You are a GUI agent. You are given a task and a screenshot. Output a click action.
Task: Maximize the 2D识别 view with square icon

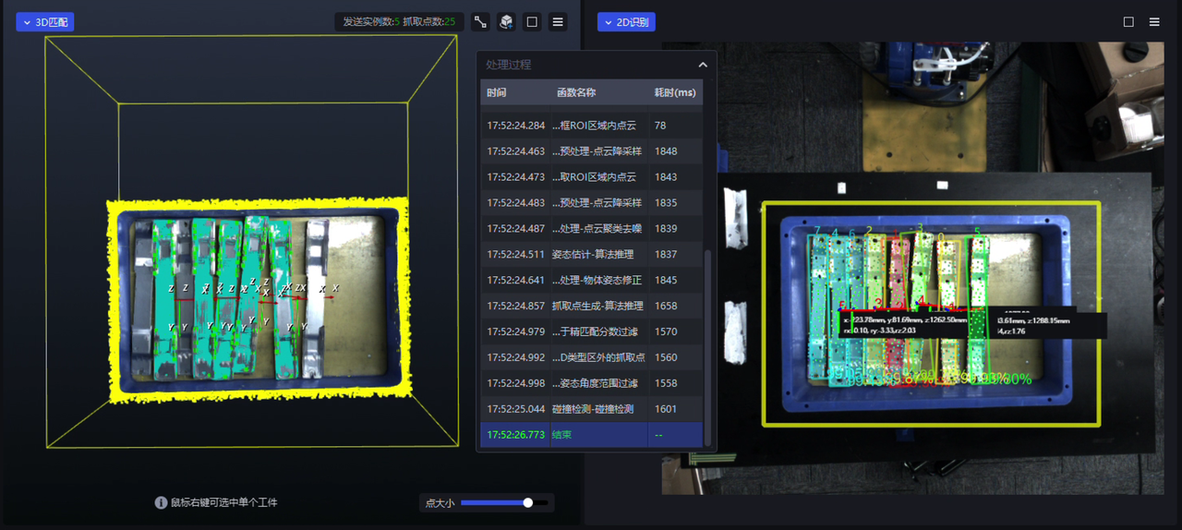[x=1128, y=22]
